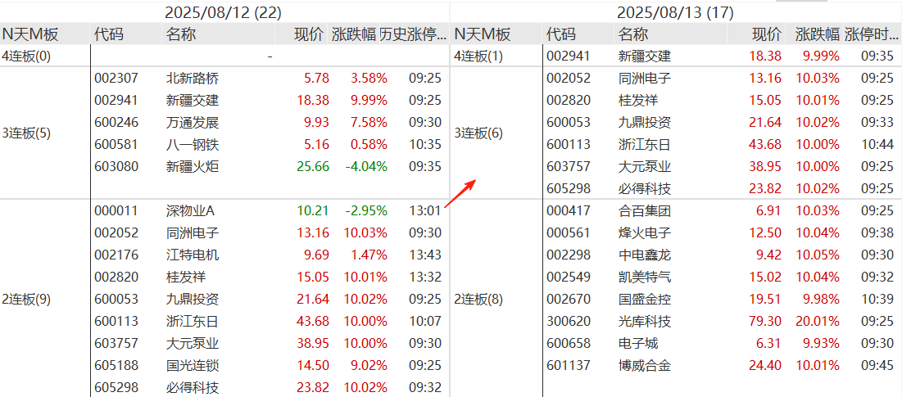Viewport: 902px width, 397px height.
Task: Click stock code 300620
Action: (x=569, y=321)
